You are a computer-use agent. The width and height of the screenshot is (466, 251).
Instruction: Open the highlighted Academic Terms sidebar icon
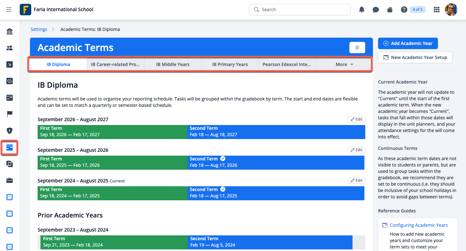coord(10,147)
